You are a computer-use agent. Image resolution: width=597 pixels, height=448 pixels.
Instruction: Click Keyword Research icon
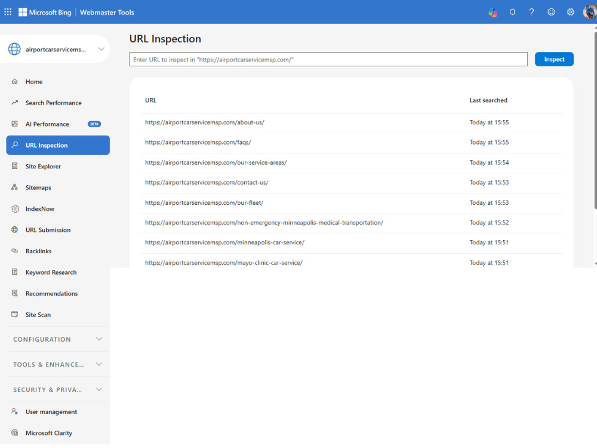15,272
